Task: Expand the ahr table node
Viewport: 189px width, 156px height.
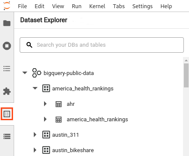Action: 45,104
